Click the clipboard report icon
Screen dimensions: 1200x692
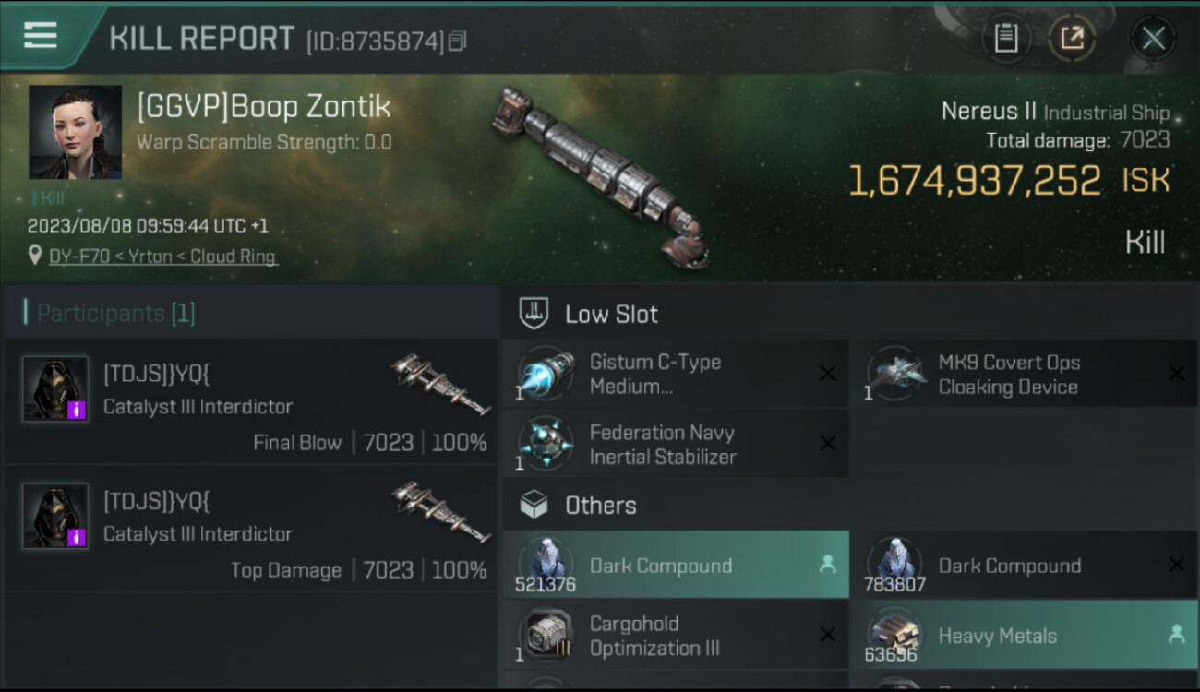click(x=1005, y=38)
